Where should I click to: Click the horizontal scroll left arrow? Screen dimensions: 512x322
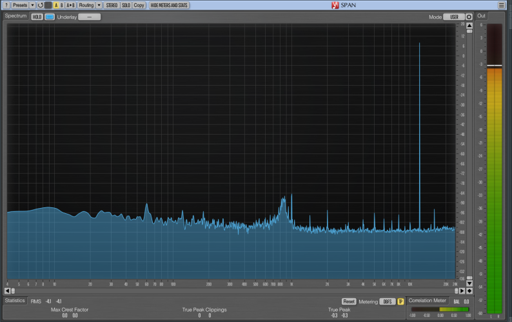(7, 290)
